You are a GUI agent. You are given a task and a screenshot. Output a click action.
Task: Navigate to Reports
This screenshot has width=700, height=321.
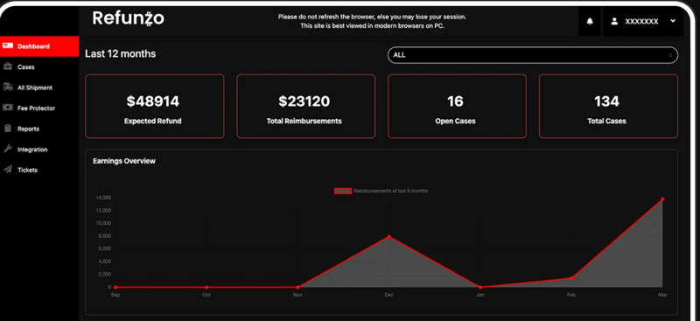[x=39, y=129]
